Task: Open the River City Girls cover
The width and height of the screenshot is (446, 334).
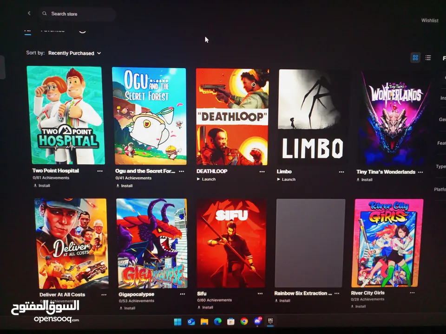Action: pos(387,243)
